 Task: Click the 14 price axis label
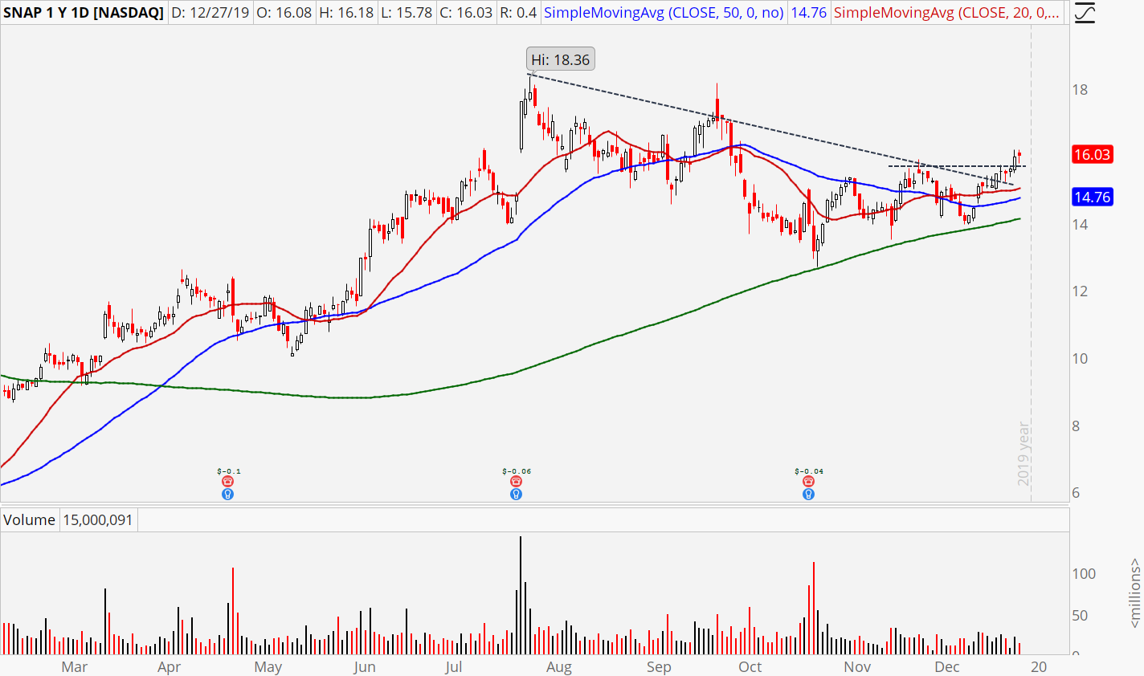tap(1080, 224)
